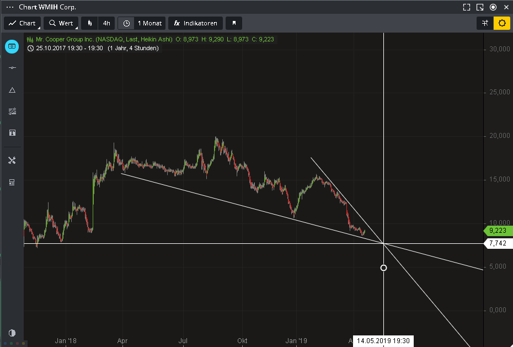Close the Chart WMIH Corp. panel
Image resolution: width=513 pixels, height=347 pixels.
(x=506, y=7)
